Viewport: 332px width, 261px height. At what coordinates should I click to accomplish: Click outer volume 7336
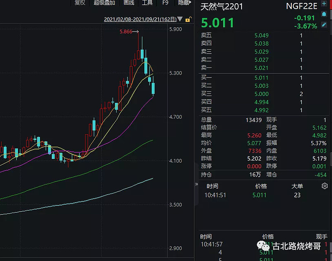(255, 151)
